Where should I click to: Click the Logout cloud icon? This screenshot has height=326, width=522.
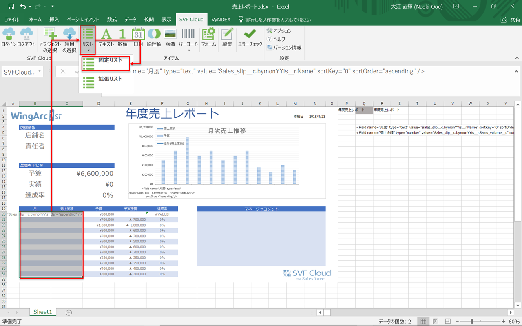pos(27,37)
